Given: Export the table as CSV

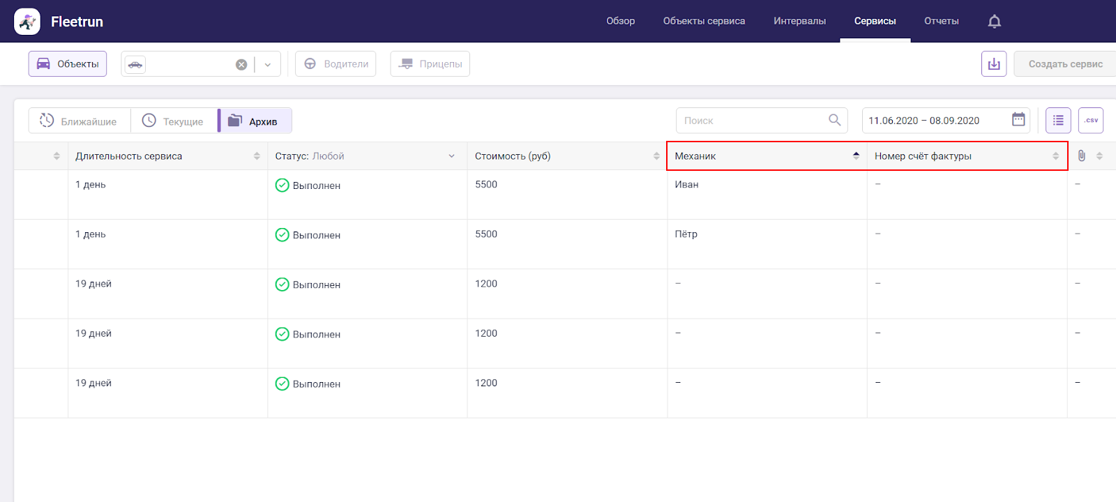Looking at the screenshot, I should pos(1090,121).
